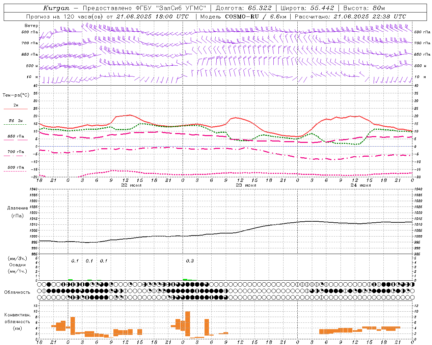Click the elevation label Высота: 80м
432x345 pixels.
[x=364, y=8]
